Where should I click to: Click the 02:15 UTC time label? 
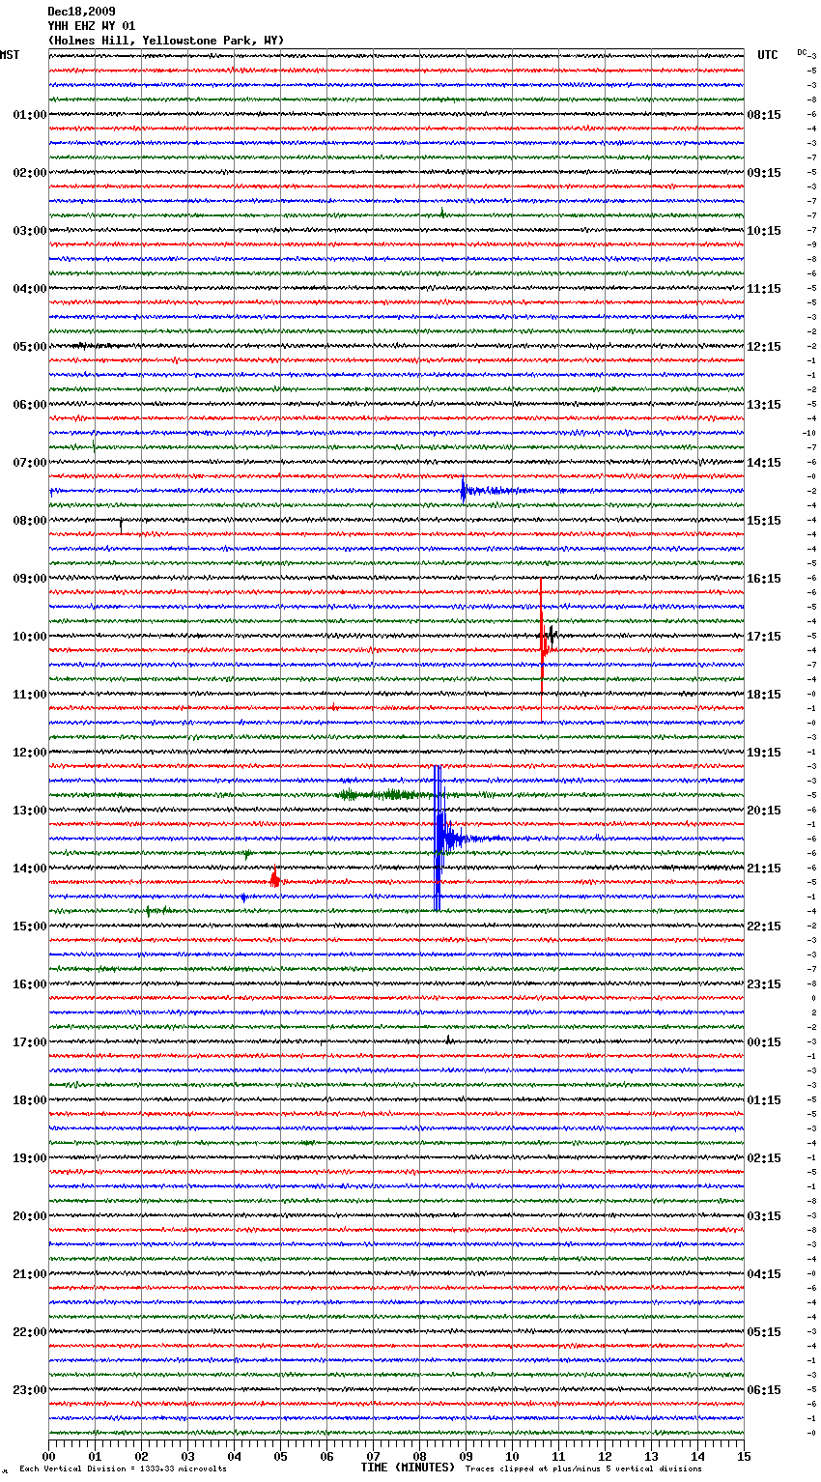click(764, 1158)
